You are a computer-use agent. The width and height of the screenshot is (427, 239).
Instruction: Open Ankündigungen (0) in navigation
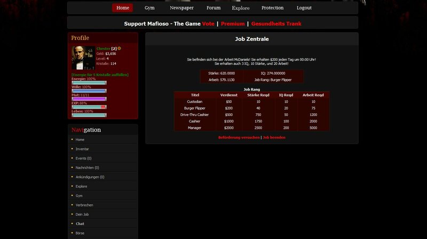click(90, 177)
